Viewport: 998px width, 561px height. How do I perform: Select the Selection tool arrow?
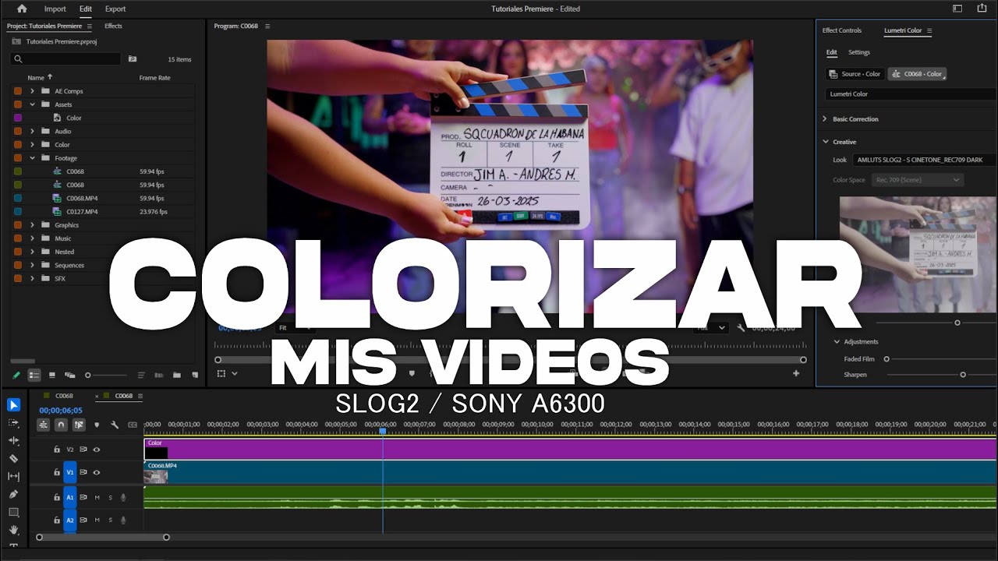pos(13,404)
